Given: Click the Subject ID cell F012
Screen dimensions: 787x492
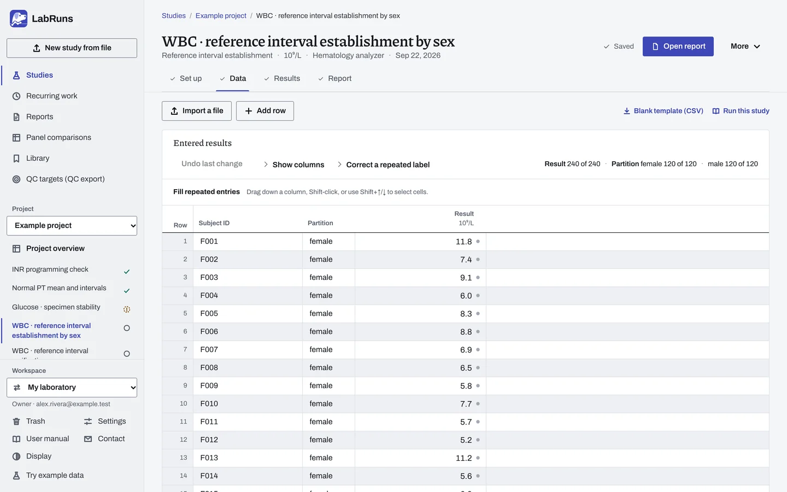Looking at the screenshot, I should pos(248,440).
